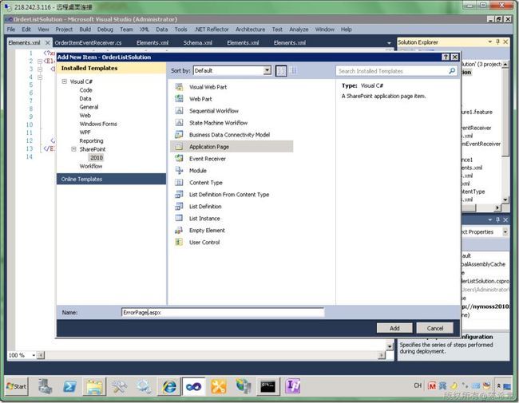
Task: Select the Module template icon
Action: [179, 171]
